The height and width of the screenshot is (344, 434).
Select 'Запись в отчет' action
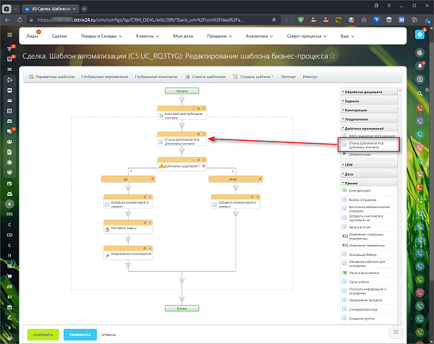click(359, 227)
